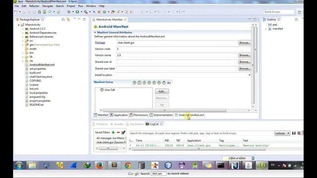Open the file explorer taskbar icon

pyautogui.click(x=32, y=165)
